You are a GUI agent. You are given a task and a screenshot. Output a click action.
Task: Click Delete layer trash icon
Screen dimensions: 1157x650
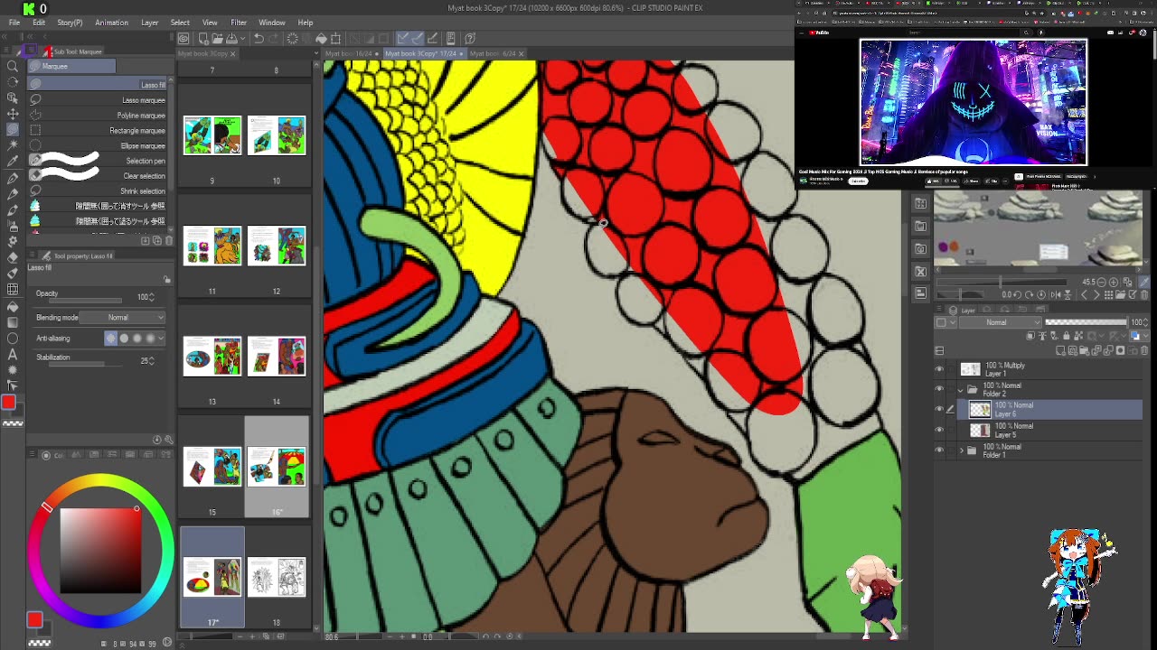pos(1144,350)
